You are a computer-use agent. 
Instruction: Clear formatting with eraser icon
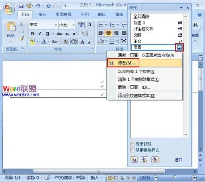coord(84,33)
